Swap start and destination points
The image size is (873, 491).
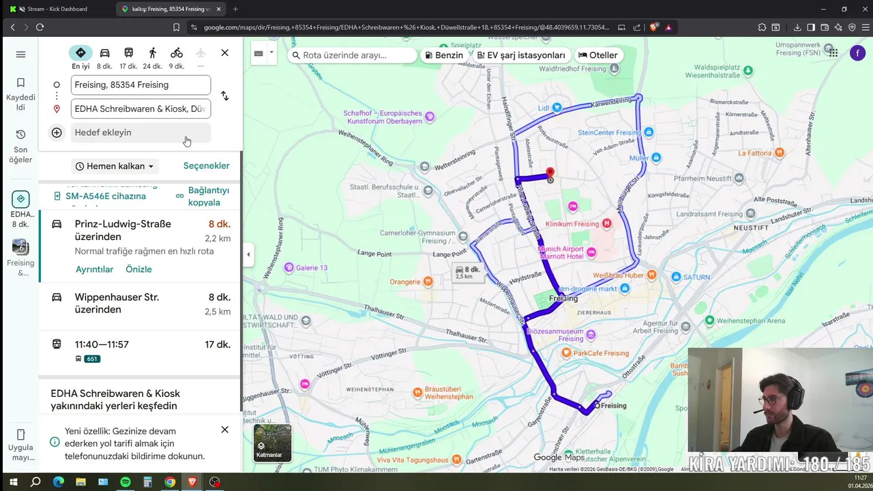(x=224, y=96)
